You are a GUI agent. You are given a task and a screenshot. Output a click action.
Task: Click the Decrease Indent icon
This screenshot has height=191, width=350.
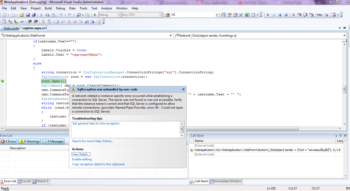click(30, 21)
